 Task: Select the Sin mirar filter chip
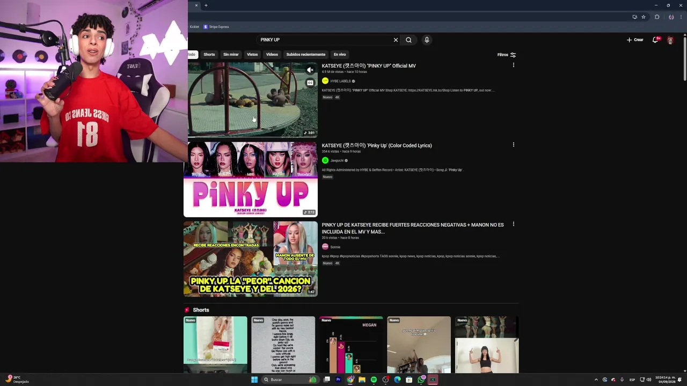point(231,54)
